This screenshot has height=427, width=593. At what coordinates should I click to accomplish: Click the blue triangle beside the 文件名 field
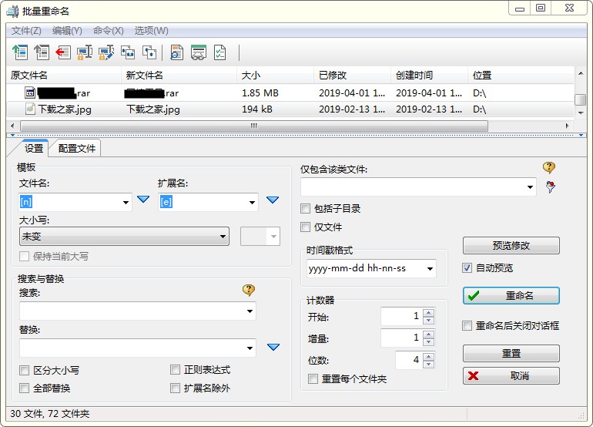143,201
